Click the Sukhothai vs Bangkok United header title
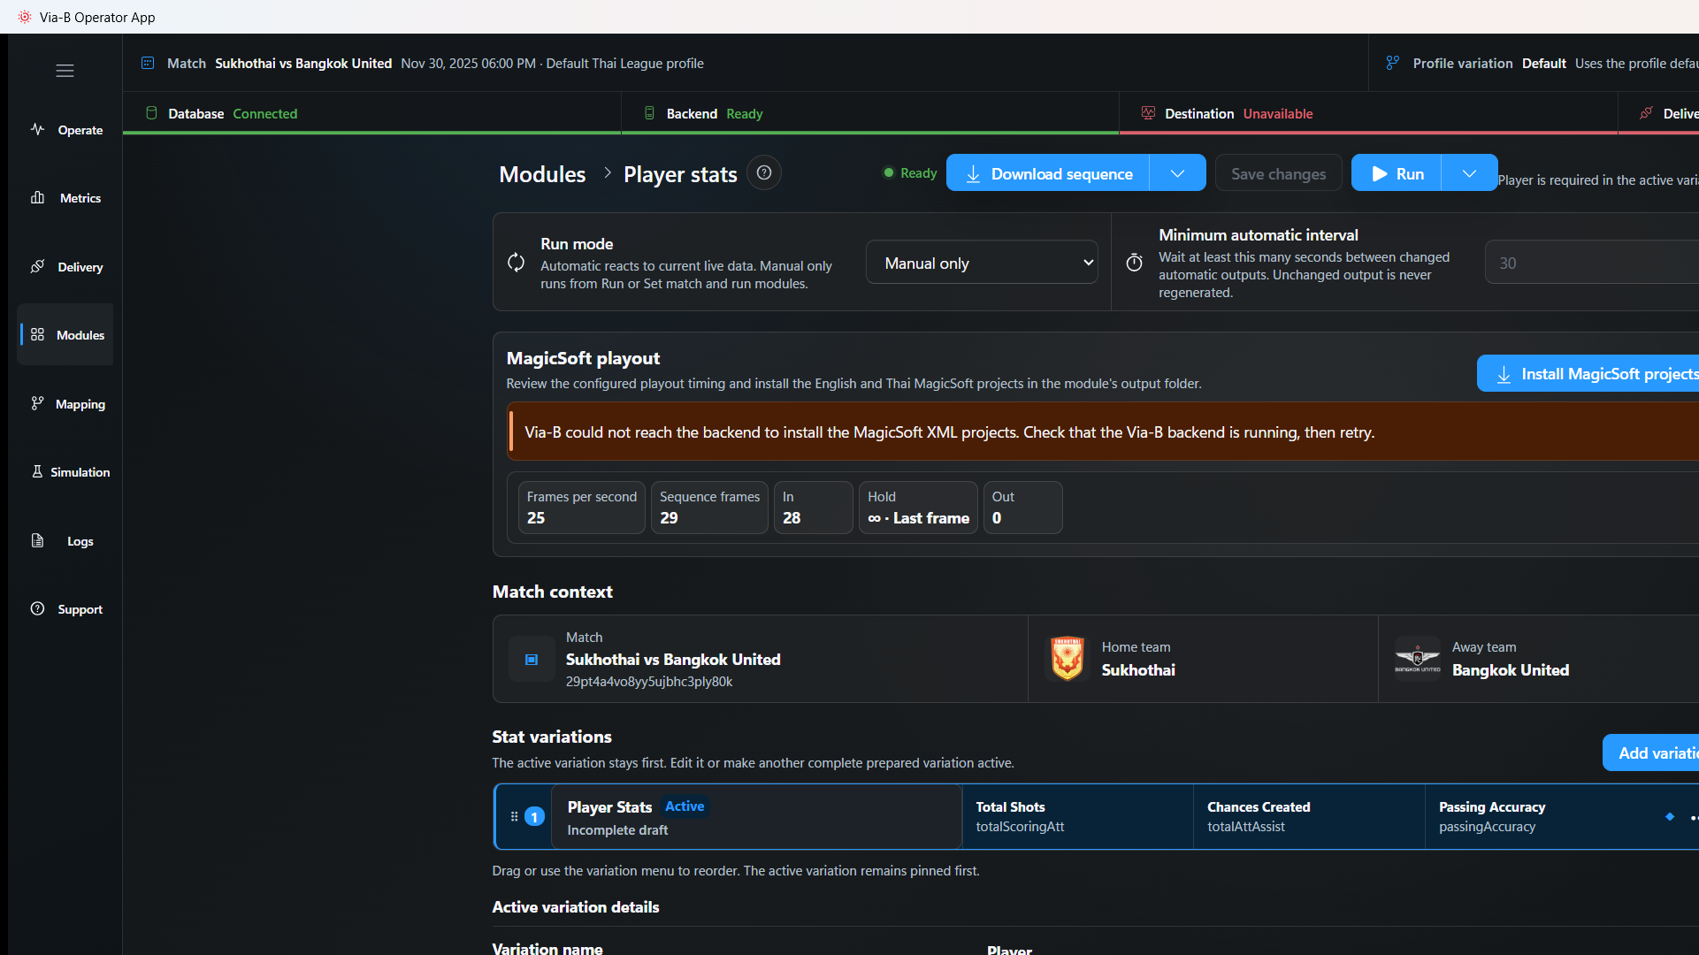This screenshot has width=1699, height=955. point(303,63)
